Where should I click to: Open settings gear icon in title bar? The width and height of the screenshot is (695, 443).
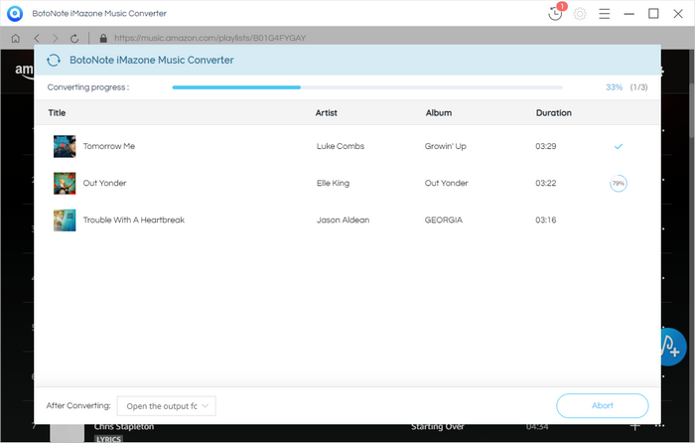(580, 14)
